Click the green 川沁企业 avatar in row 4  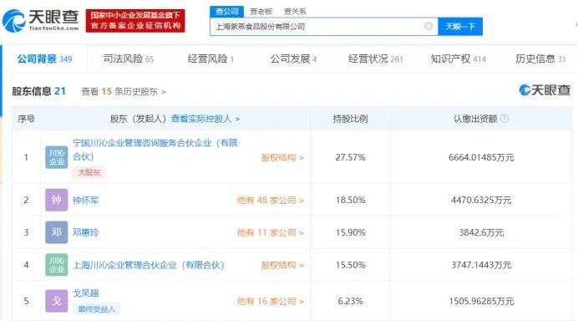pos(57,264)
